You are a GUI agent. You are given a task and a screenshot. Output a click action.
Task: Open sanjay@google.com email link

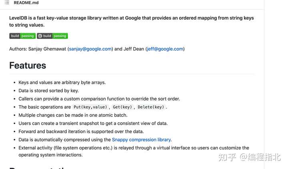(x=90, y=49)
